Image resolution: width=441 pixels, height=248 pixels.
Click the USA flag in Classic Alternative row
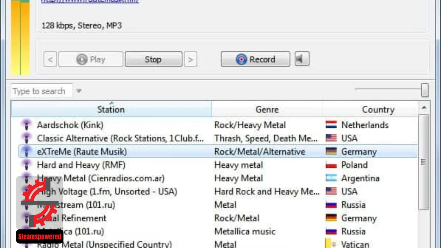[x=331, y=138]
